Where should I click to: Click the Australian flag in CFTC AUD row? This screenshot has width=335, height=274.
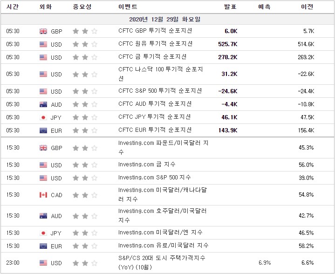(x=43, y=104)
